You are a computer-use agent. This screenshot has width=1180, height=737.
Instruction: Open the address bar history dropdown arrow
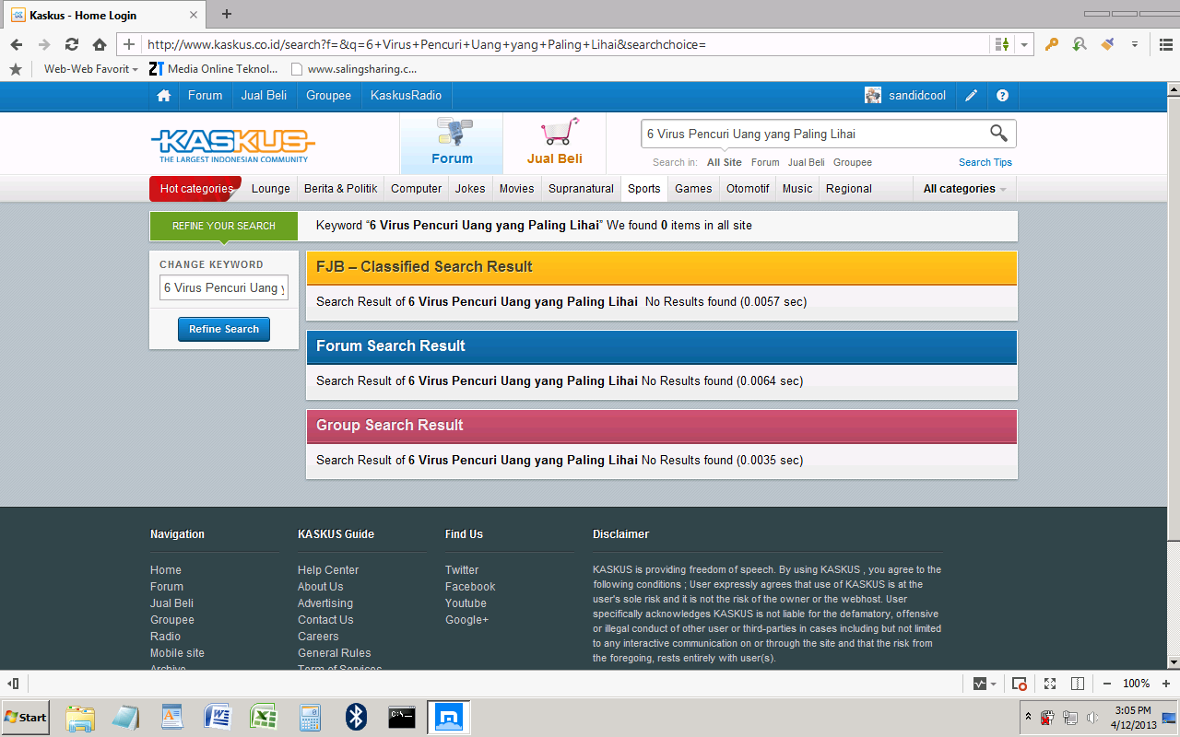pyautogui.click(x=1024, y=44)
